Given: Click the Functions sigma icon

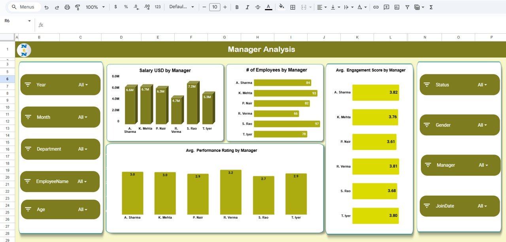Looking at the screenshot, I should (x=431, y=7).
